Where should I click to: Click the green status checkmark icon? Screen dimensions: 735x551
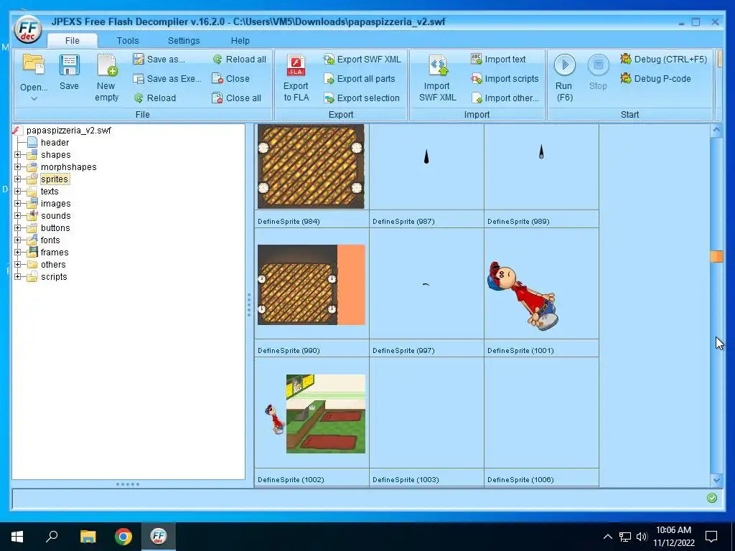click(x=711, y=498)
